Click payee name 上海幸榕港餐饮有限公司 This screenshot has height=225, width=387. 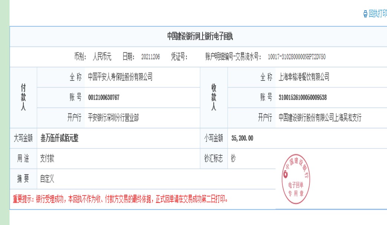click(304, 77)
